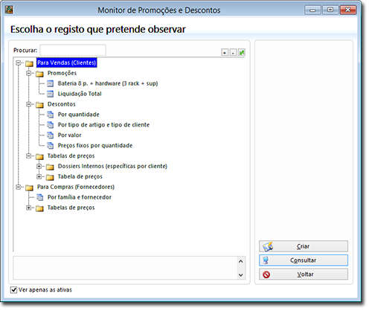Click the green refresh icon above the tree
This screenshot has width=369, height=311.
[x=242, y=53]
